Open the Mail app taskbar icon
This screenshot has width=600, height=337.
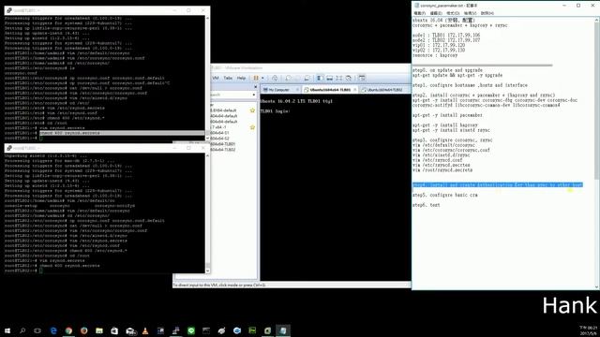point(130,330)
